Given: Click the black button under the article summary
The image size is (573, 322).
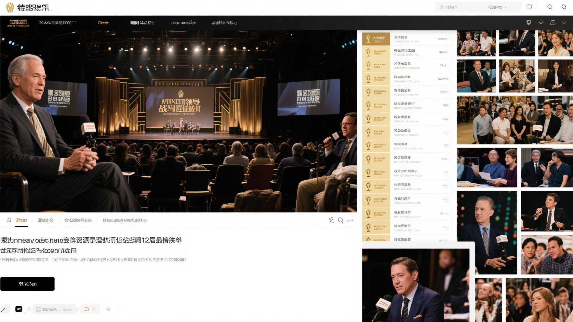Looking at the screenshot, I should click(27, 284).
